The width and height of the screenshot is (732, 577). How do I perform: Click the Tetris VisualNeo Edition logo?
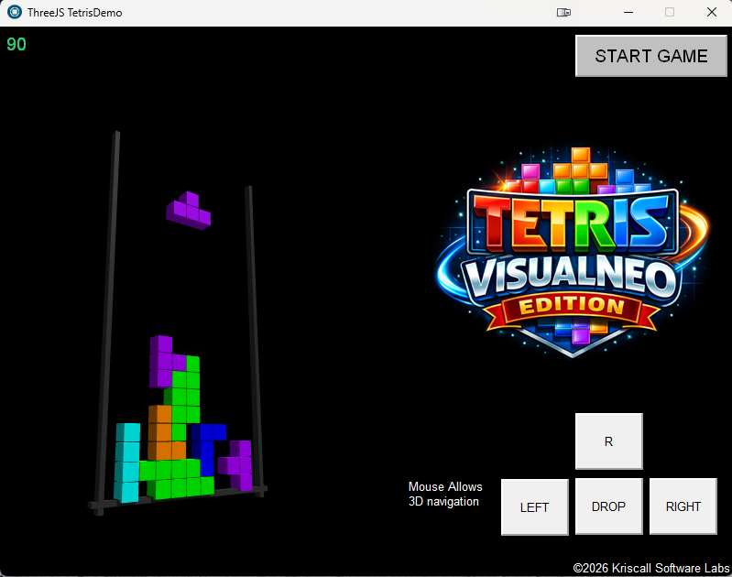tap(573, 247)
